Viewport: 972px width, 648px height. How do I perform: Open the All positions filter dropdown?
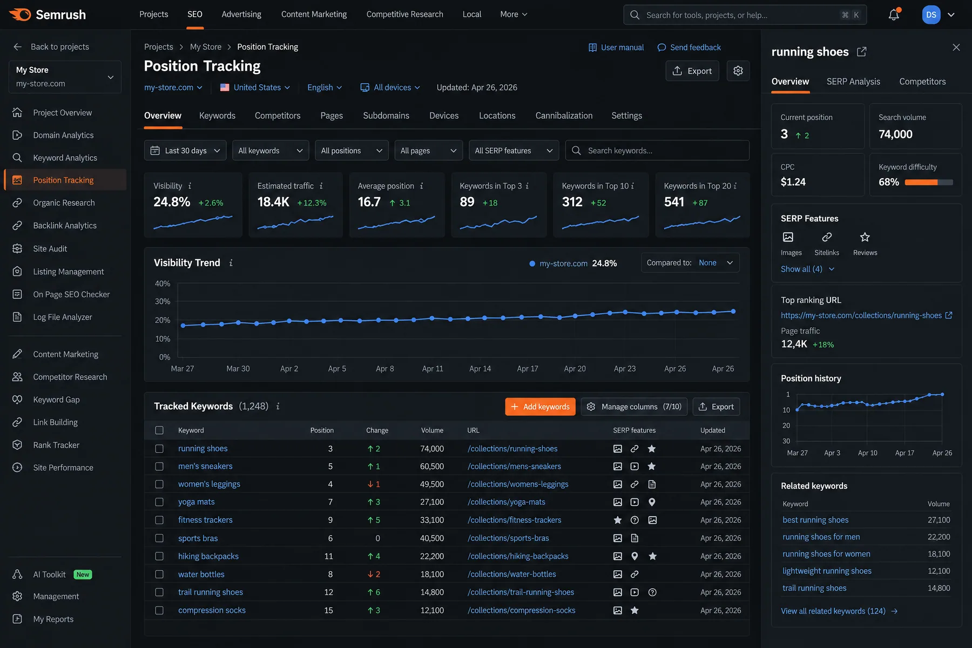click(x=352, y=151)
